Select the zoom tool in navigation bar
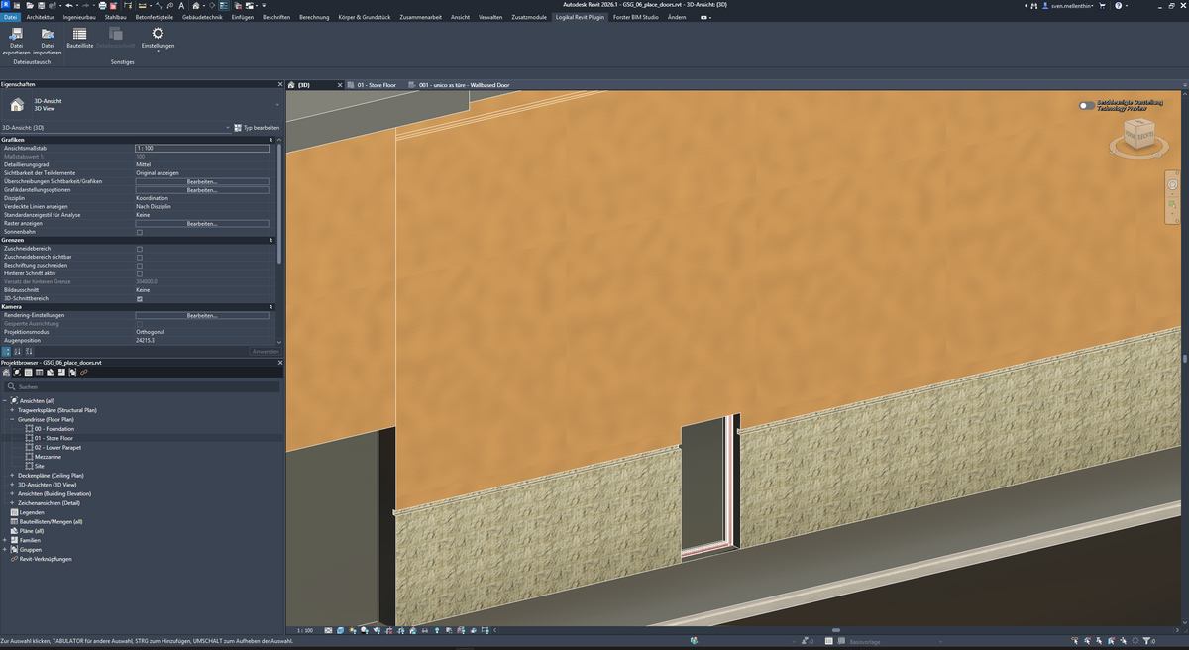The width and height of the screenshot is (1189, 650). [x=1173, y=205]
